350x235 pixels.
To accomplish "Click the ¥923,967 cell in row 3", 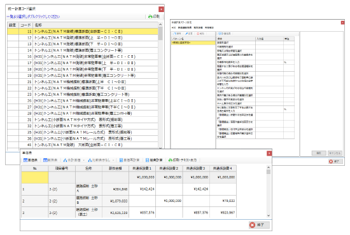I will 223,213.
